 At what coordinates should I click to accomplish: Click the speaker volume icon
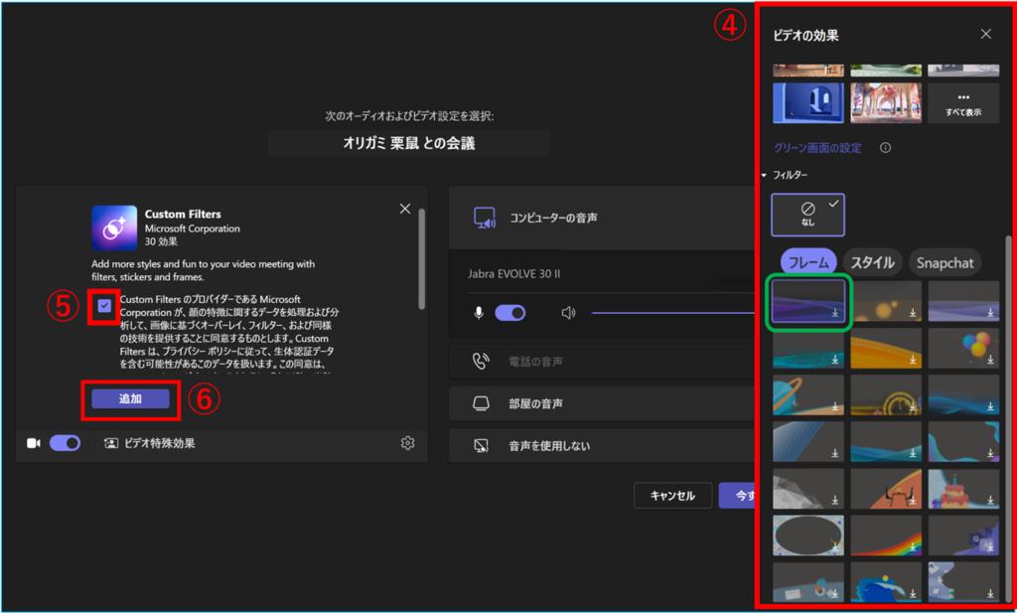pyautogui.click(x=568, y=313)
